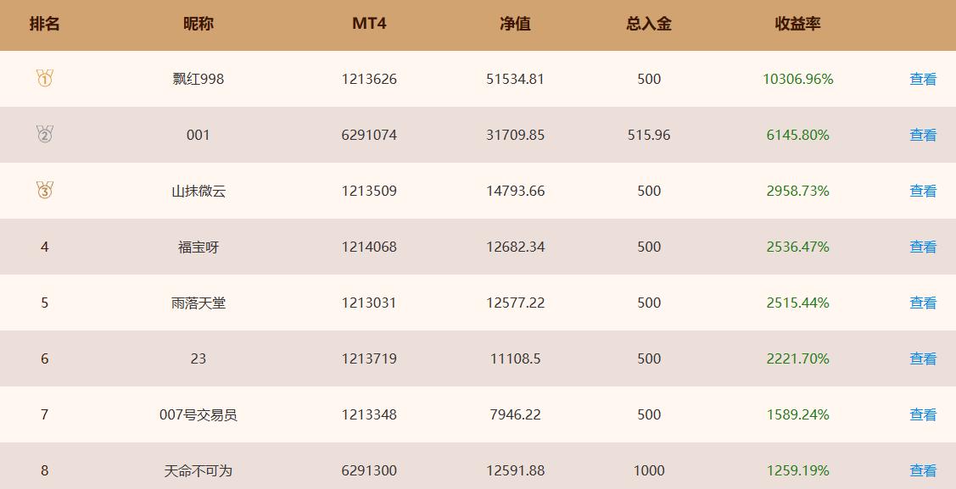The image size is (956, 489).
Task: Click the MT4 column header
Action: coord(369,24)
